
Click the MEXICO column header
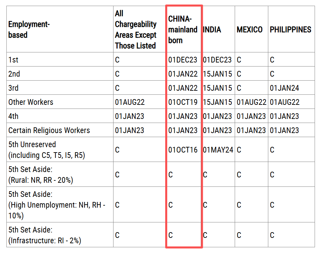(249, 30)
